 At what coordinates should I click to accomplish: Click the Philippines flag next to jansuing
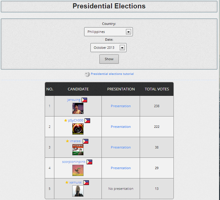pyautogui.click(x=84, y=100)
